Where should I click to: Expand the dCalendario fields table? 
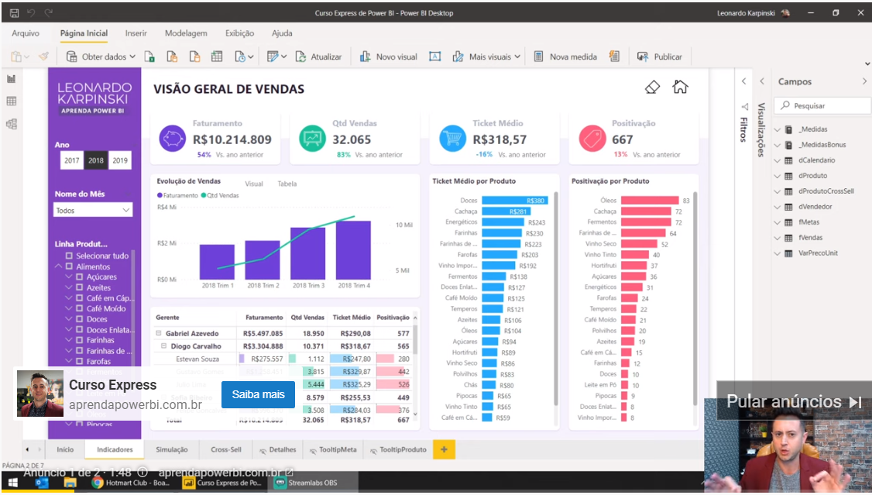point(778,160)
